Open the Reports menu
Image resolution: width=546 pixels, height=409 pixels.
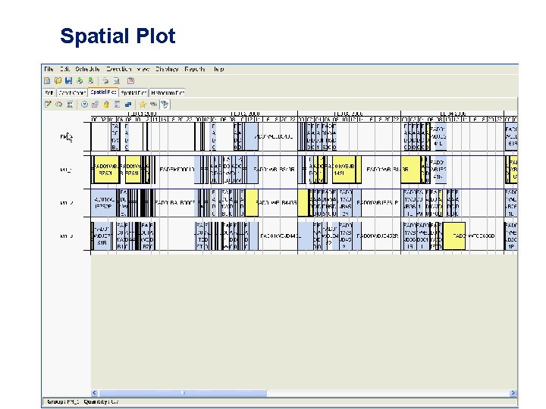pos(195,69)
